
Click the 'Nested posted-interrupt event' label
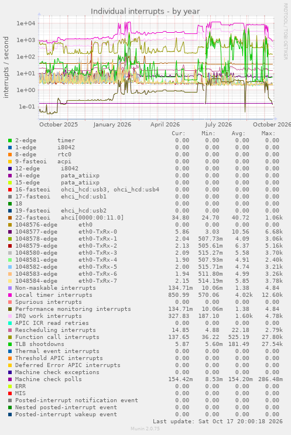tap(66, 407)
